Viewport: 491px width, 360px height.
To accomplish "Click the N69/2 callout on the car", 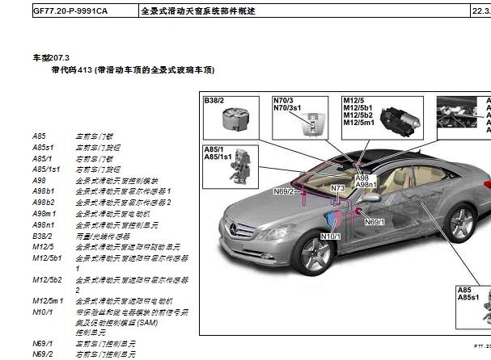I will coord(284,191).
